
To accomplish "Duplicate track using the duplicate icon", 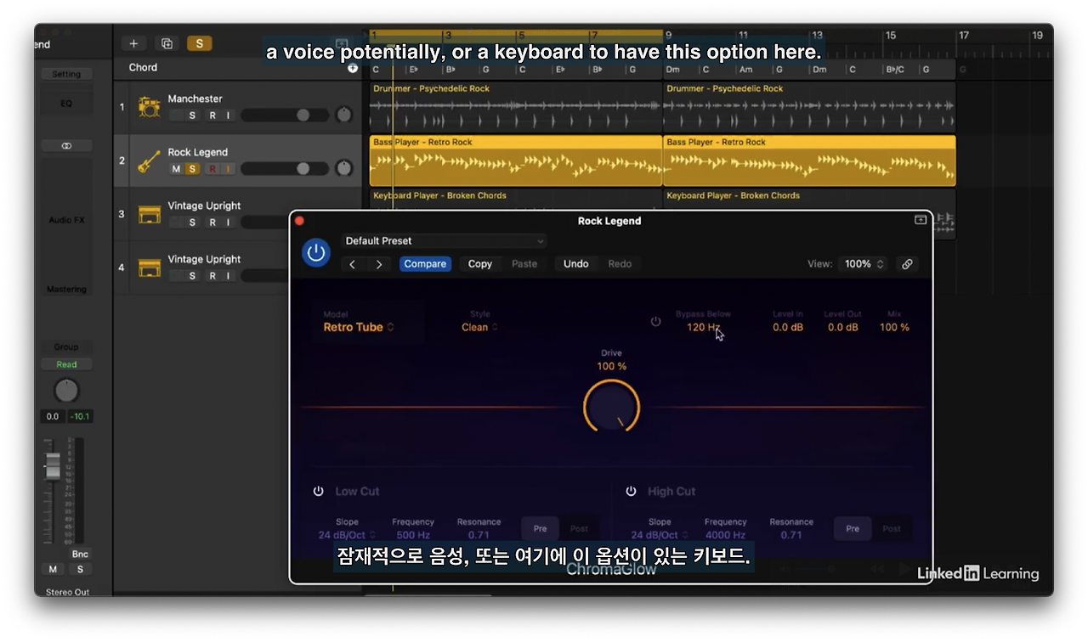I will point(167,43).
